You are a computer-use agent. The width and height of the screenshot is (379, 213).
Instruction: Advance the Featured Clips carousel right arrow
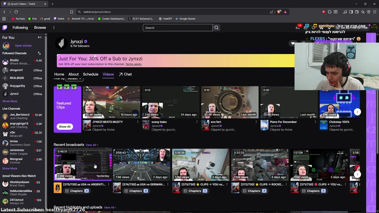click(357, 112)
